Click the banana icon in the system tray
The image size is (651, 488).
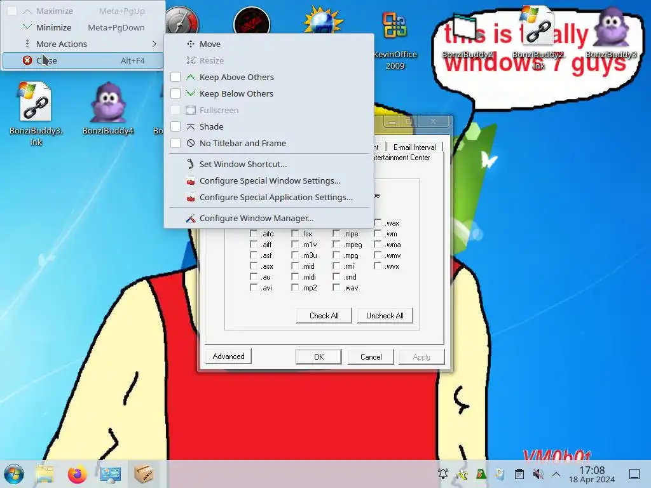tap(462, 474)
